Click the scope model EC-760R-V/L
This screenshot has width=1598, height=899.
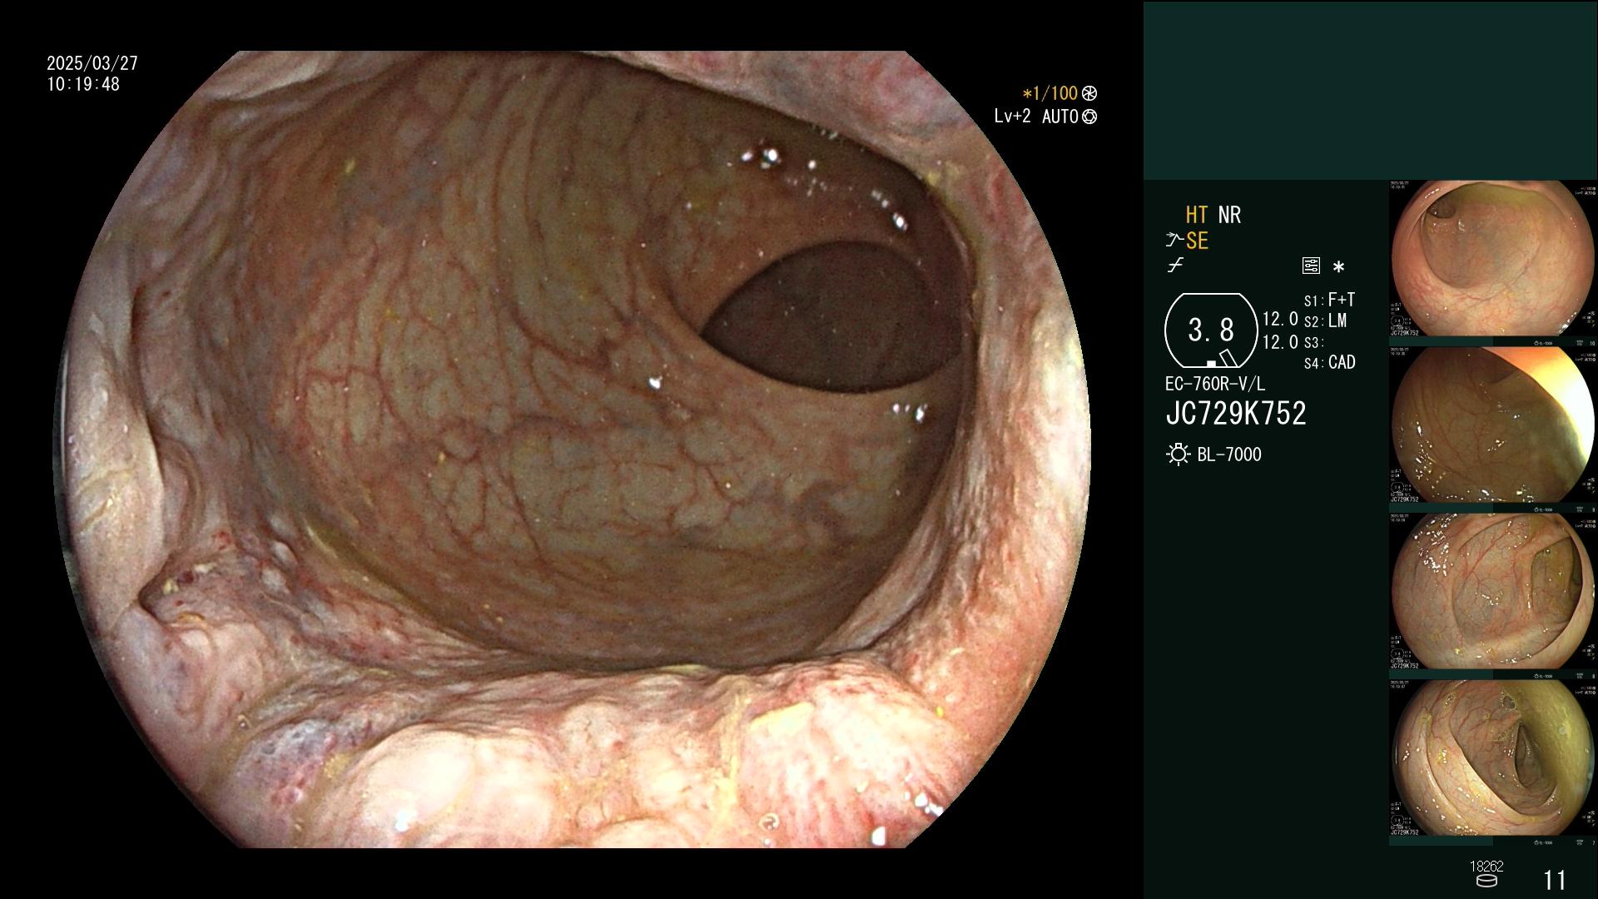tap(1214, 384)
